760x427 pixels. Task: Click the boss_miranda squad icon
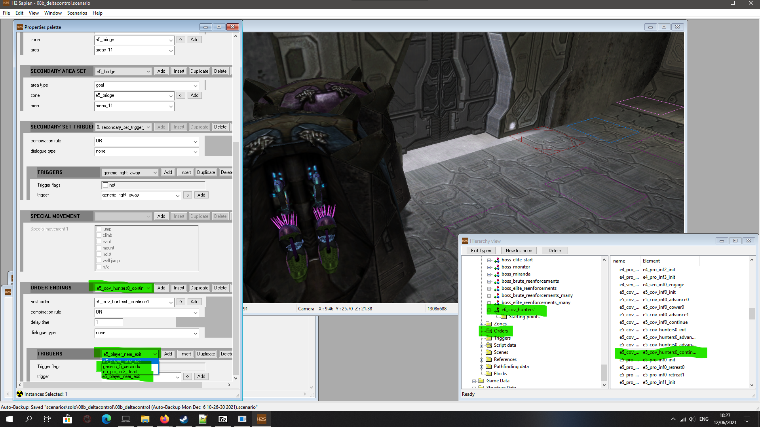(497, 274)
